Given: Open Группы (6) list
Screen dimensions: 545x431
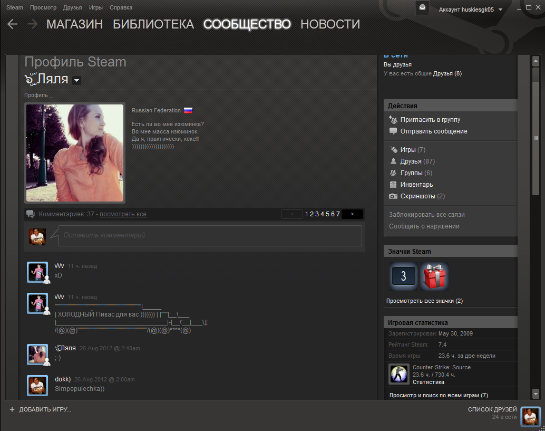Looking at the screenshot, I should 416,173.
